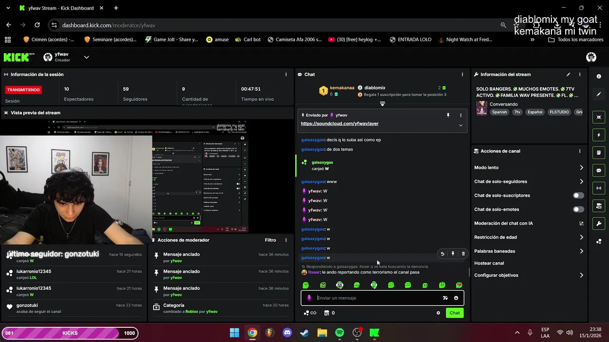Open yfwav creator account dropdown
The image size is (609, 342).
pyautogui.click(x=86, y=57)
